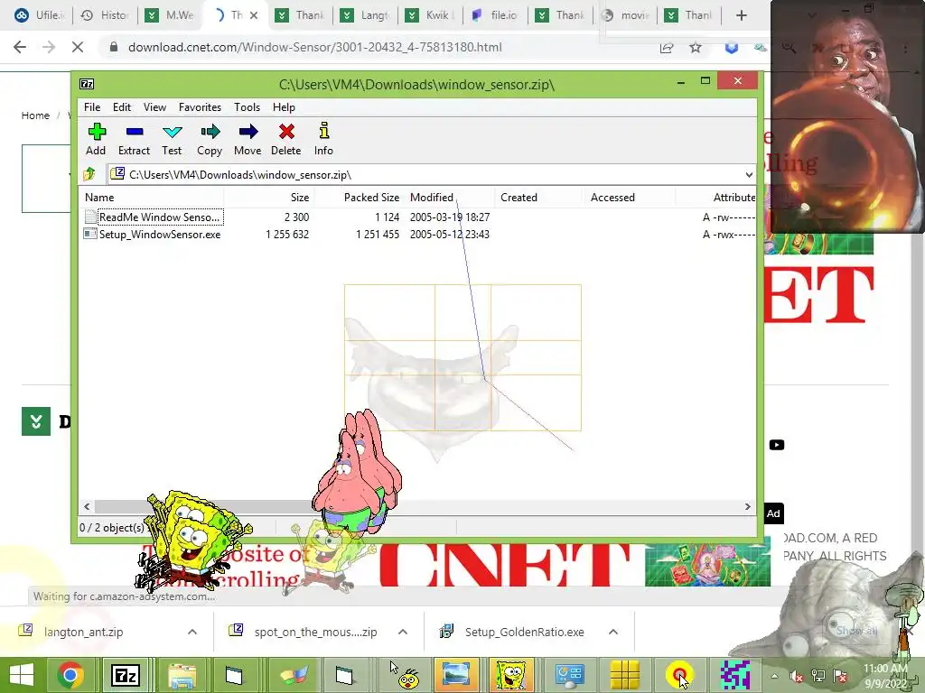Screen dimensions: 925x693
Task: Click the muted volume tray icon
Action: (797, 677)
